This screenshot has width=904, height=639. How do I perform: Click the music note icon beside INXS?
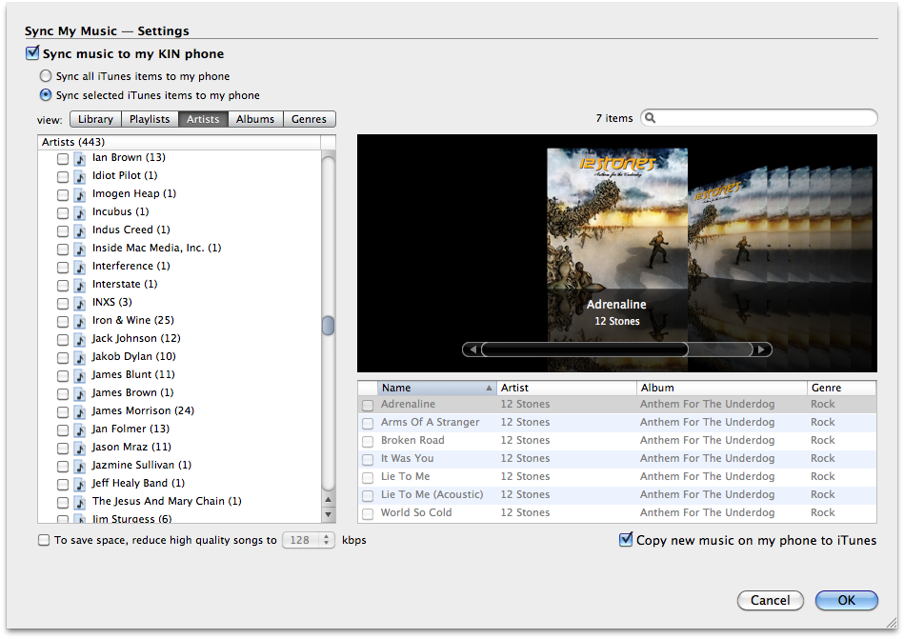point(80,303)
